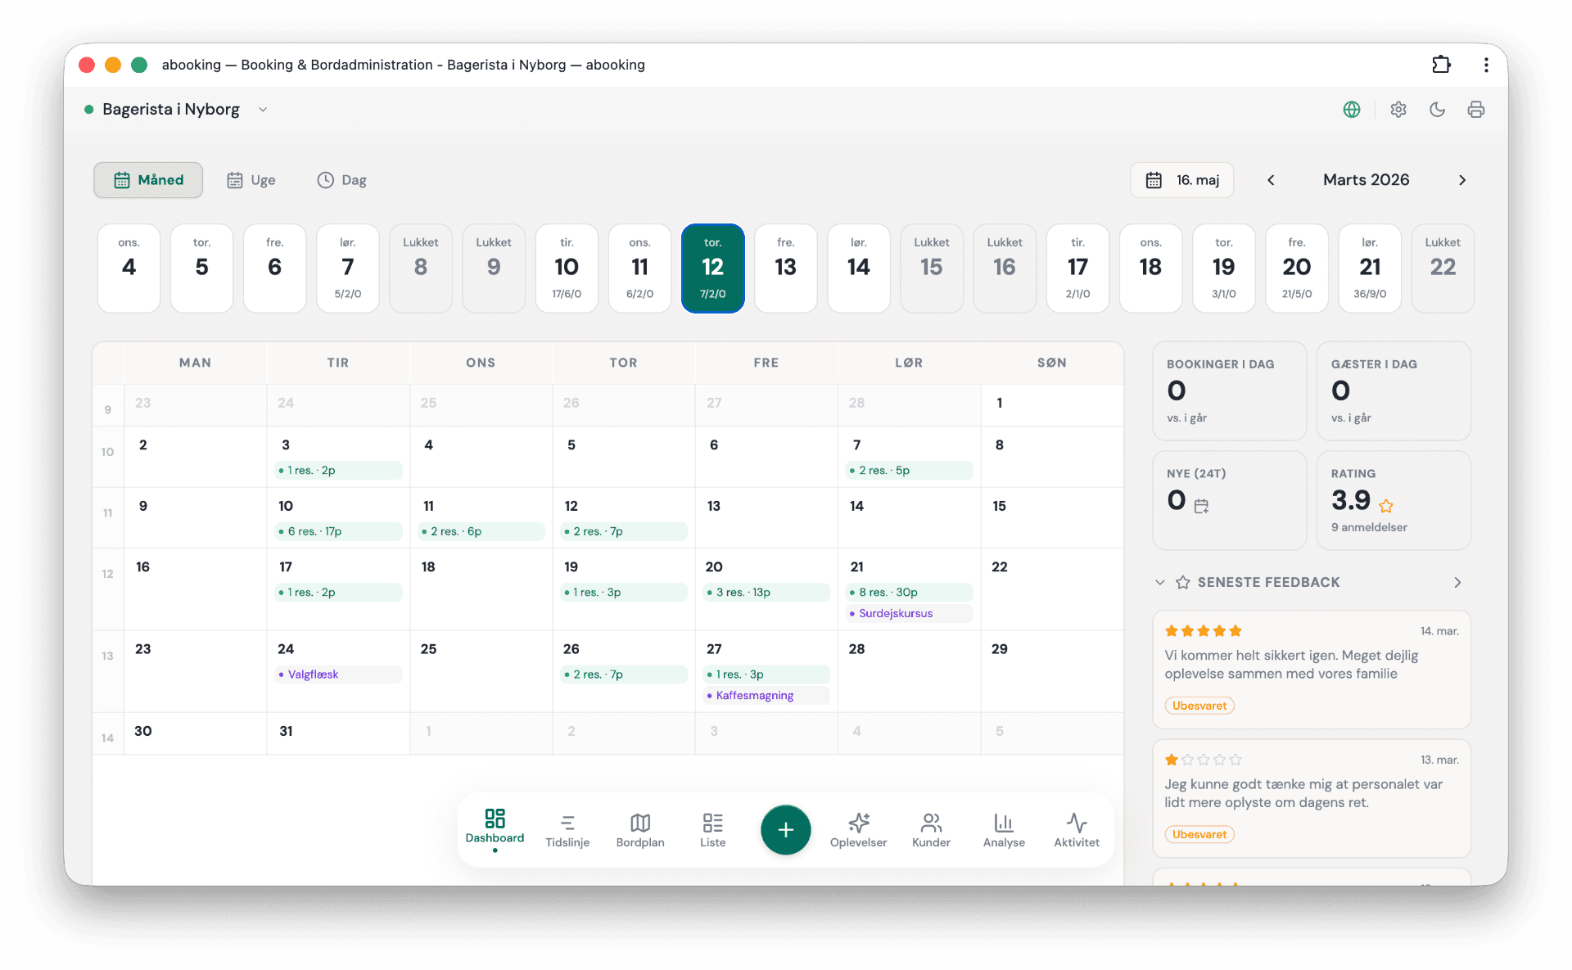Open the one-star review from 13. mar.
1572x970 pixels.
pyautogui.click(x=1312, y=798)
